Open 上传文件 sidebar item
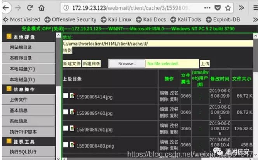258x160 pixels. pyautogui.click(x=28, y=100)
